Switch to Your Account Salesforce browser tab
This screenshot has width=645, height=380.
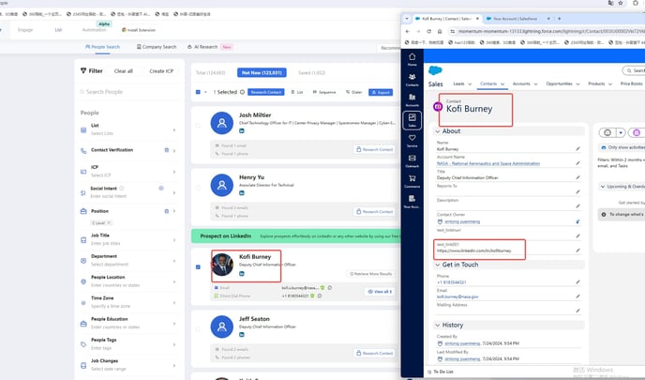pyautogui.click(x=515, y=19)
